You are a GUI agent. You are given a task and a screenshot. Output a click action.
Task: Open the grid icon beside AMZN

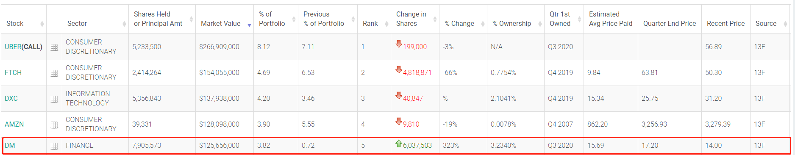54,125
